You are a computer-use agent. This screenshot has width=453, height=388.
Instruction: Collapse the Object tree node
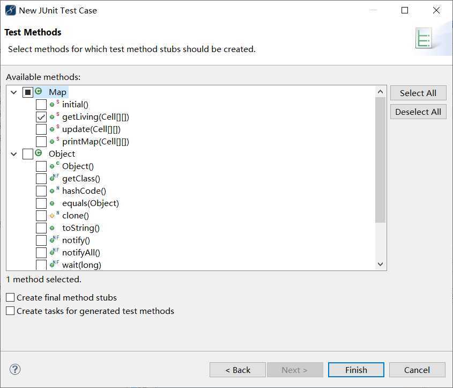coord(13,154)
